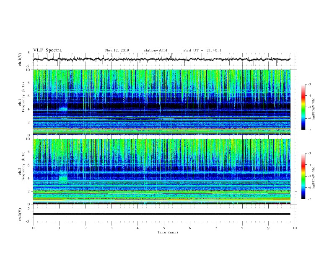Click the "-3" label on ch.1 colorbar

pos(309,84)
